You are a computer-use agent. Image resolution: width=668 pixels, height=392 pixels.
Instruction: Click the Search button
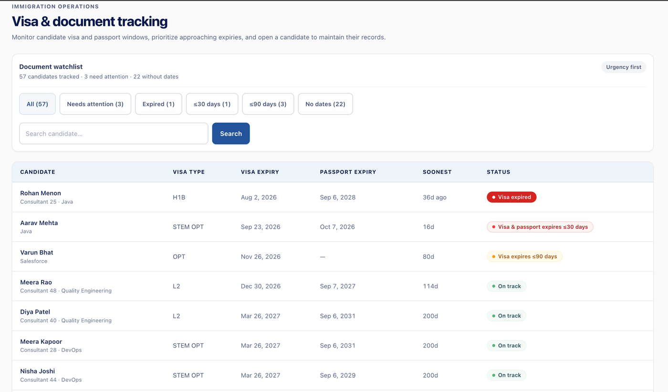231,134
